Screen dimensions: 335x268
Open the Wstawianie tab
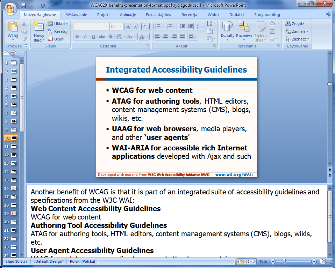[x=77, y=15]
